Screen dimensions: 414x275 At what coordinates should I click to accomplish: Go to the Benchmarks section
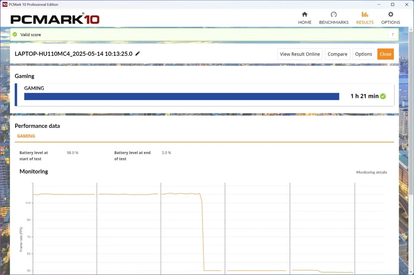point(334,18)
